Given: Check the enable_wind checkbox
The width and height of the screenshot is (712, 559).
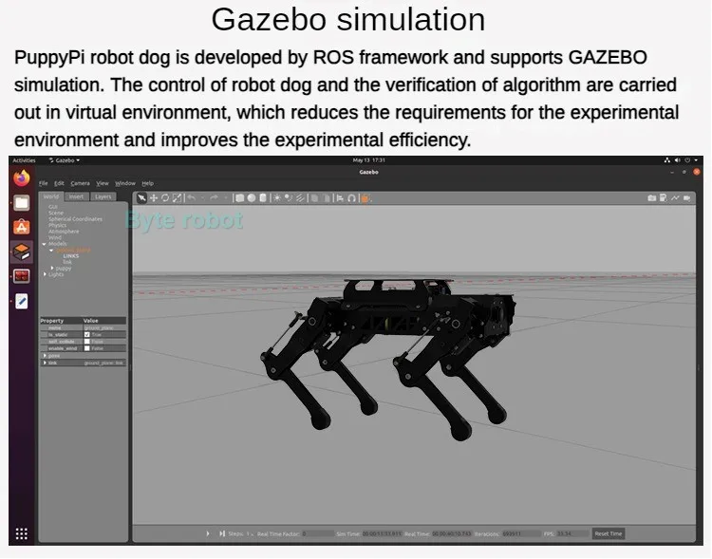Looking at the screenshot, I should tap(86, 348).
